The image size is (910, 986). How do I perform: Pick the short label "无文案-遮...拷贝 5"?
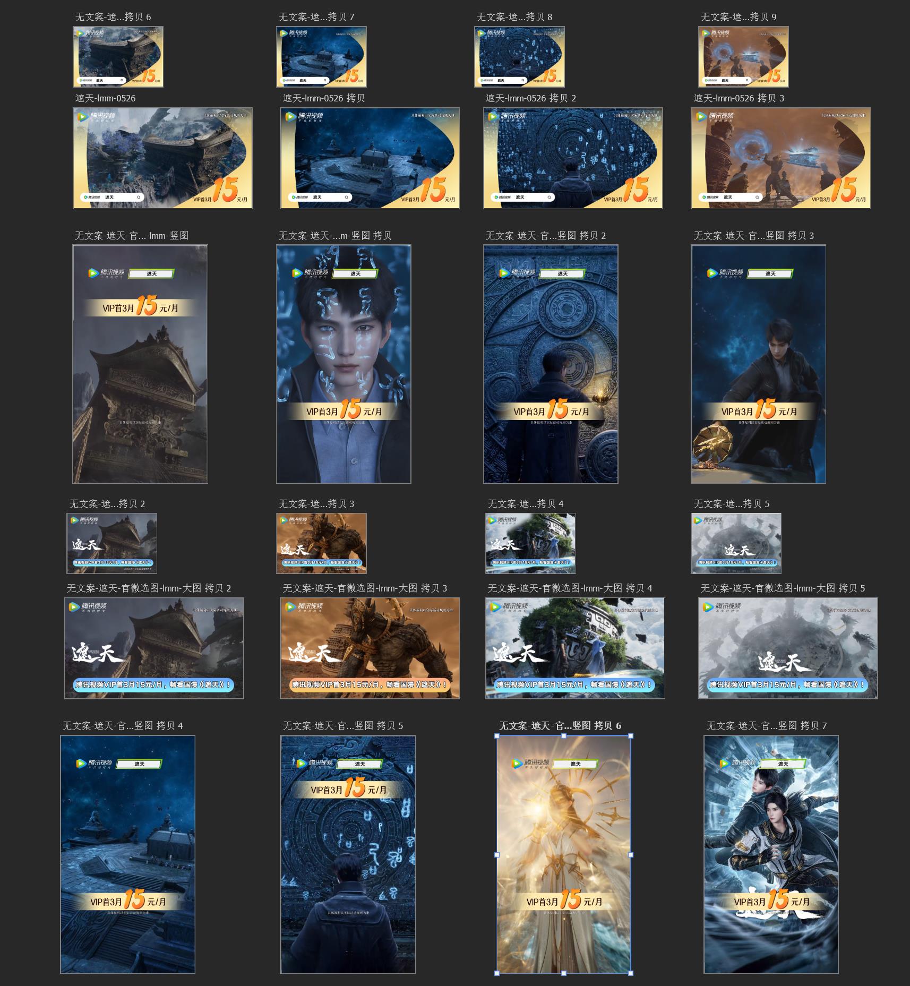point(732,503)
